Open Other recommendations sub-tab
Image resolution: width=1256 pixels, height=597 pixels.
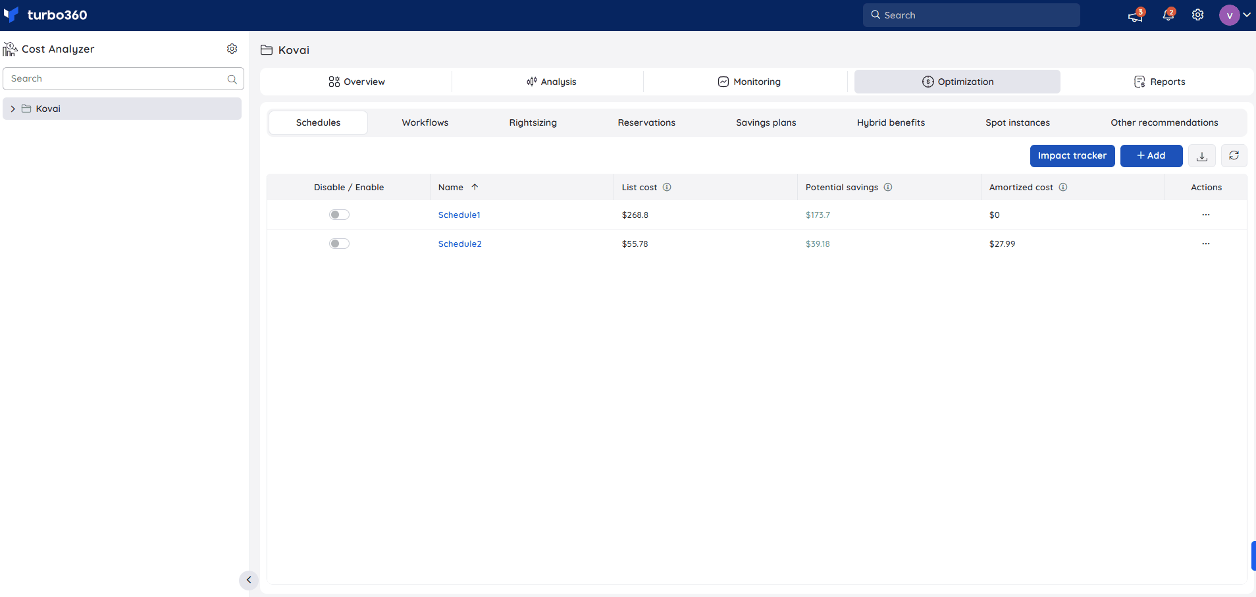(x=1164, y=122)
